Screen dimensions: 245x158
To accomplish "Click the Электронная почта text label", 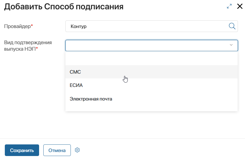I will (91, 99).
